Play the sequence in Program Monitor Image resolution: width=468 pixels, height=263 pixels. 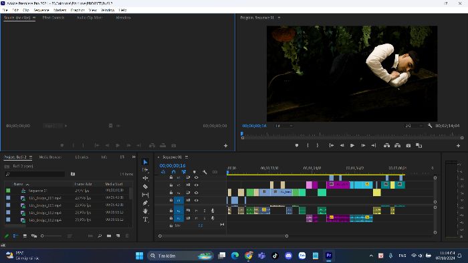pos(352,145)
